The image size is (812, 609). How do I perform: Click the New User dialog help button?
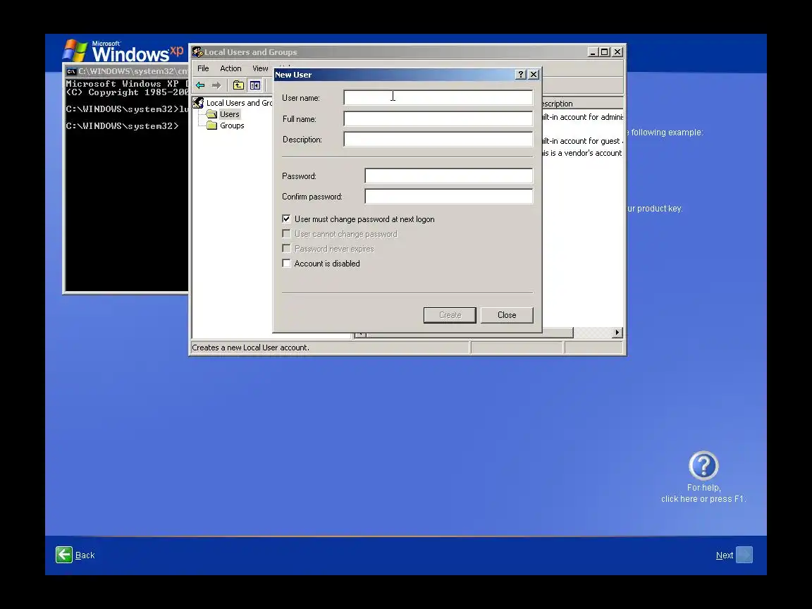click(522, 75)
